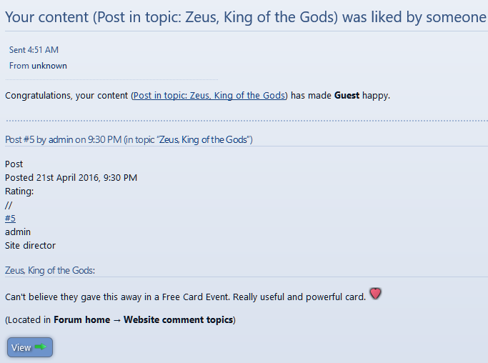Click the bold "Forum home" breadcrumb
This screenshot has width=488, height=363.
coord(81,319)
